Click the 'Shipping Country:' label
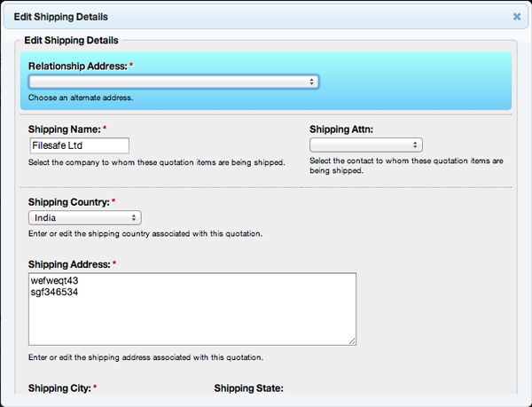This screenshot has width=532, height=407. coord(69,202)
